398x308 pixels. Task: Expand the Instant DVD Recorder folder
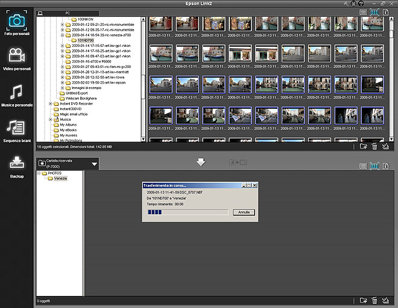(51, 103)
